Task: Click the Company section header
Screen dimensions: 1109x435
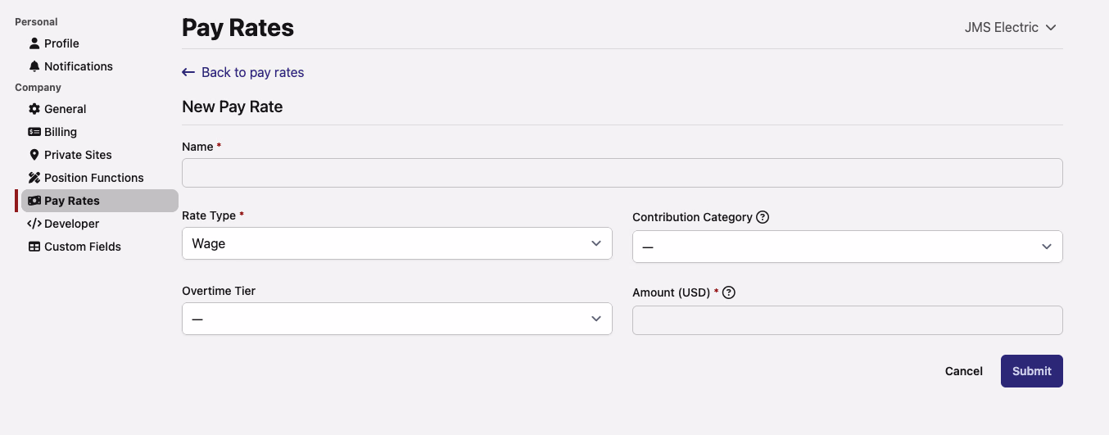Action: click(x=38, y=88)
